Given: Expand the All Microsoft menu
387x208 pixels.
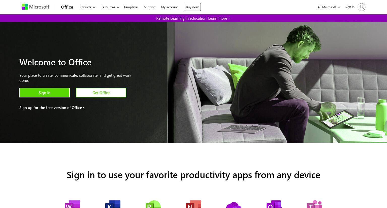Looking at the screenshot, I should point(329,7).
